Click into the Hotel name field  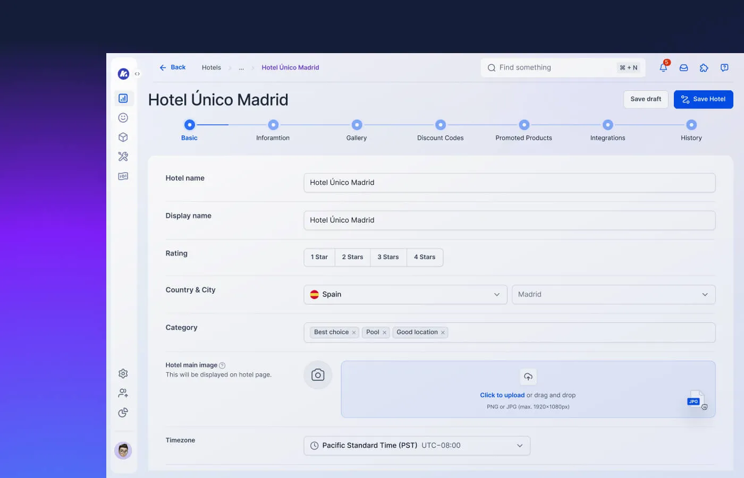[510, 183]
